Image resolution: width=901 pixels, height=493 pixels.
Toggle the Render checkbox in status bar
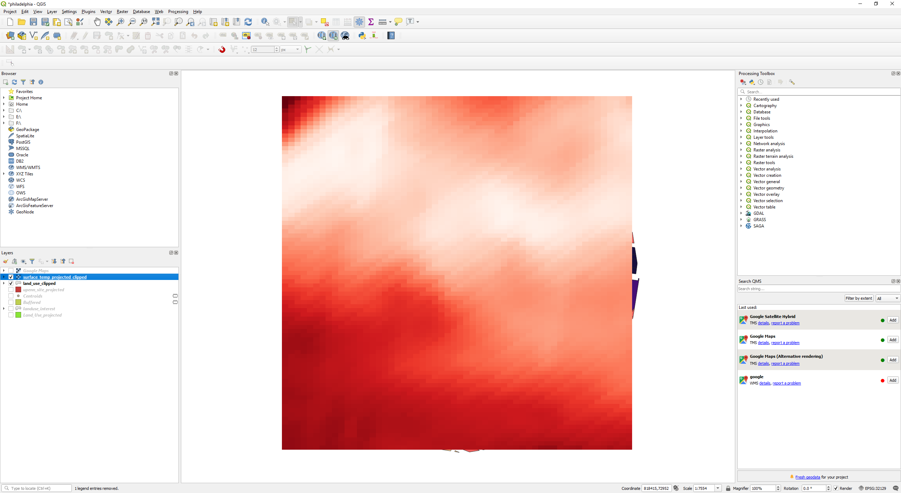[x=836, y=488]
